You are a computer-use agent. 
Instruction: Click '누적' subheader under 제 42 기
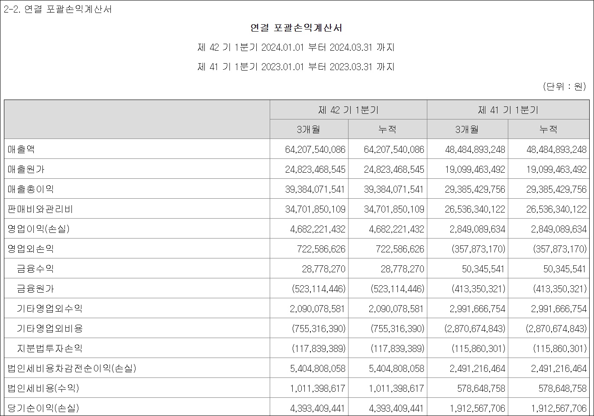click(387, 129)
